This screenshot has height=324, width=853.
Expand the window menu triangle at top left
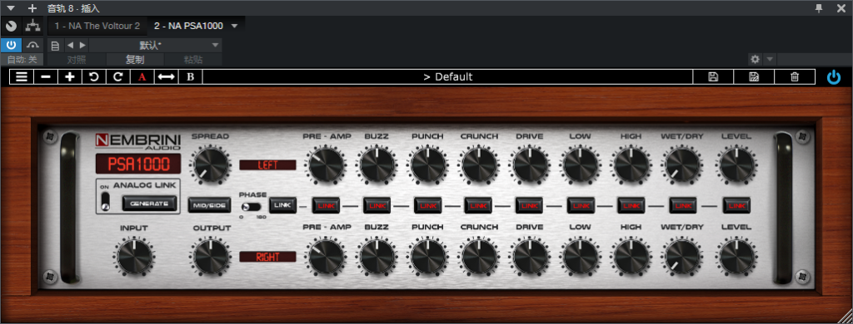pyautogui.click(x=10, y=7)
